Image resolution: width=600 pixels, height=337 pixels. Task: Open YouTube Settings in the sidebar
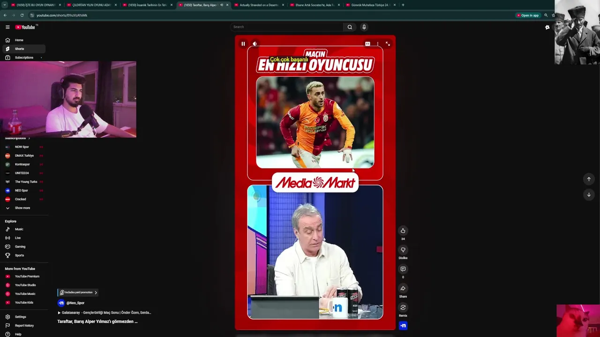23,317
